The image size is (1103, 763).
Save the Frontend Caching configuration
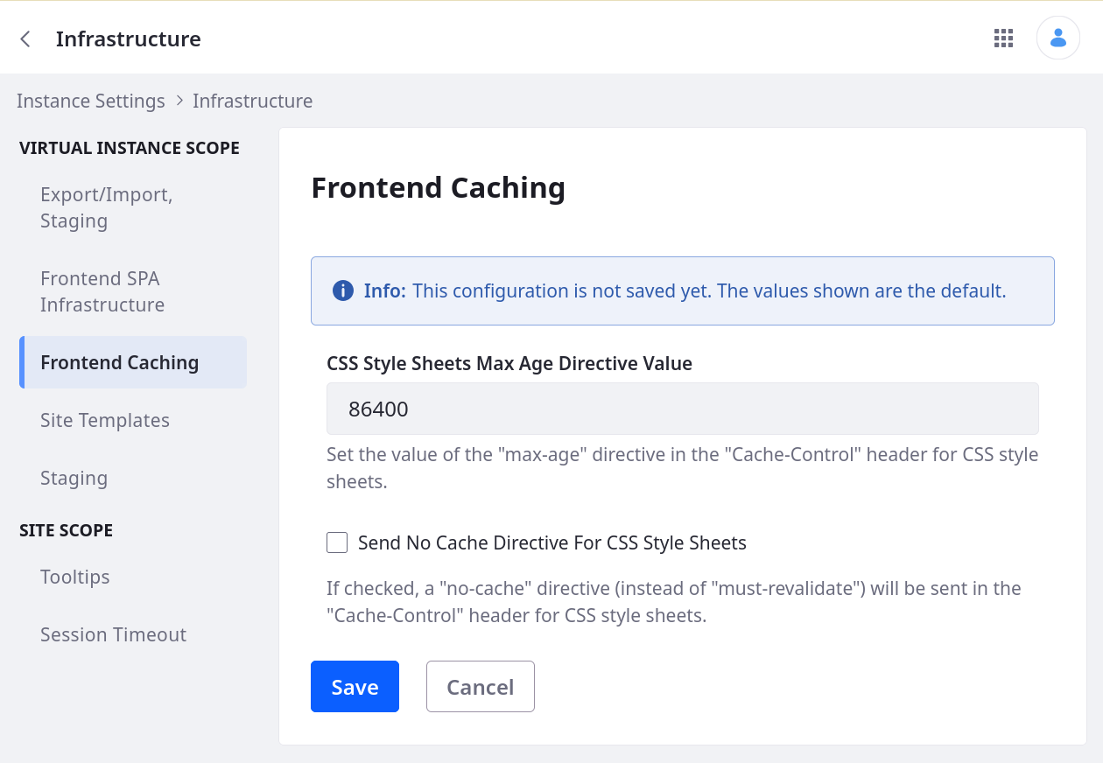pyautogui.click(x=355, y=687)
